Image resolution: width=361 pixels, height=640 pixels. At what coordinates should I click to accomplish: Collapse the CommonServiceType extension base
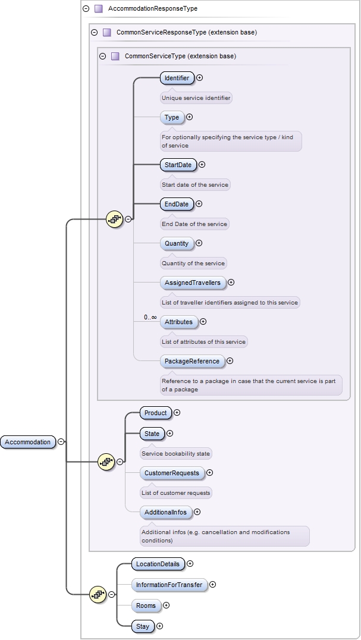(103, 56)
